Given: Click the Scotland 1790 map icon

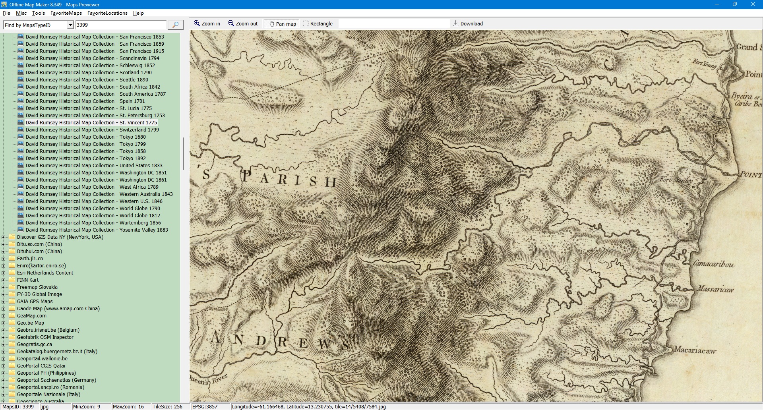Looking at the screenshot, I should click(21, 73).
